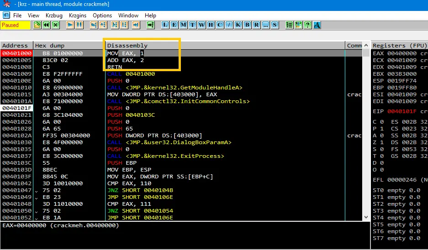The height and width of the screenshot is (250, 428).
Task: Select the row at address 00401000
Action: [x=181, y=53]
